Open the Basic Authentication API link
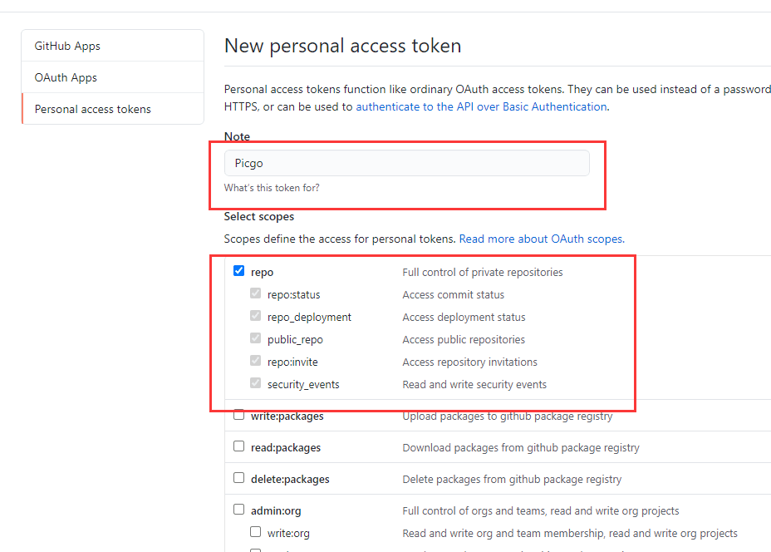The image size is (771, 552). point(481,106)
